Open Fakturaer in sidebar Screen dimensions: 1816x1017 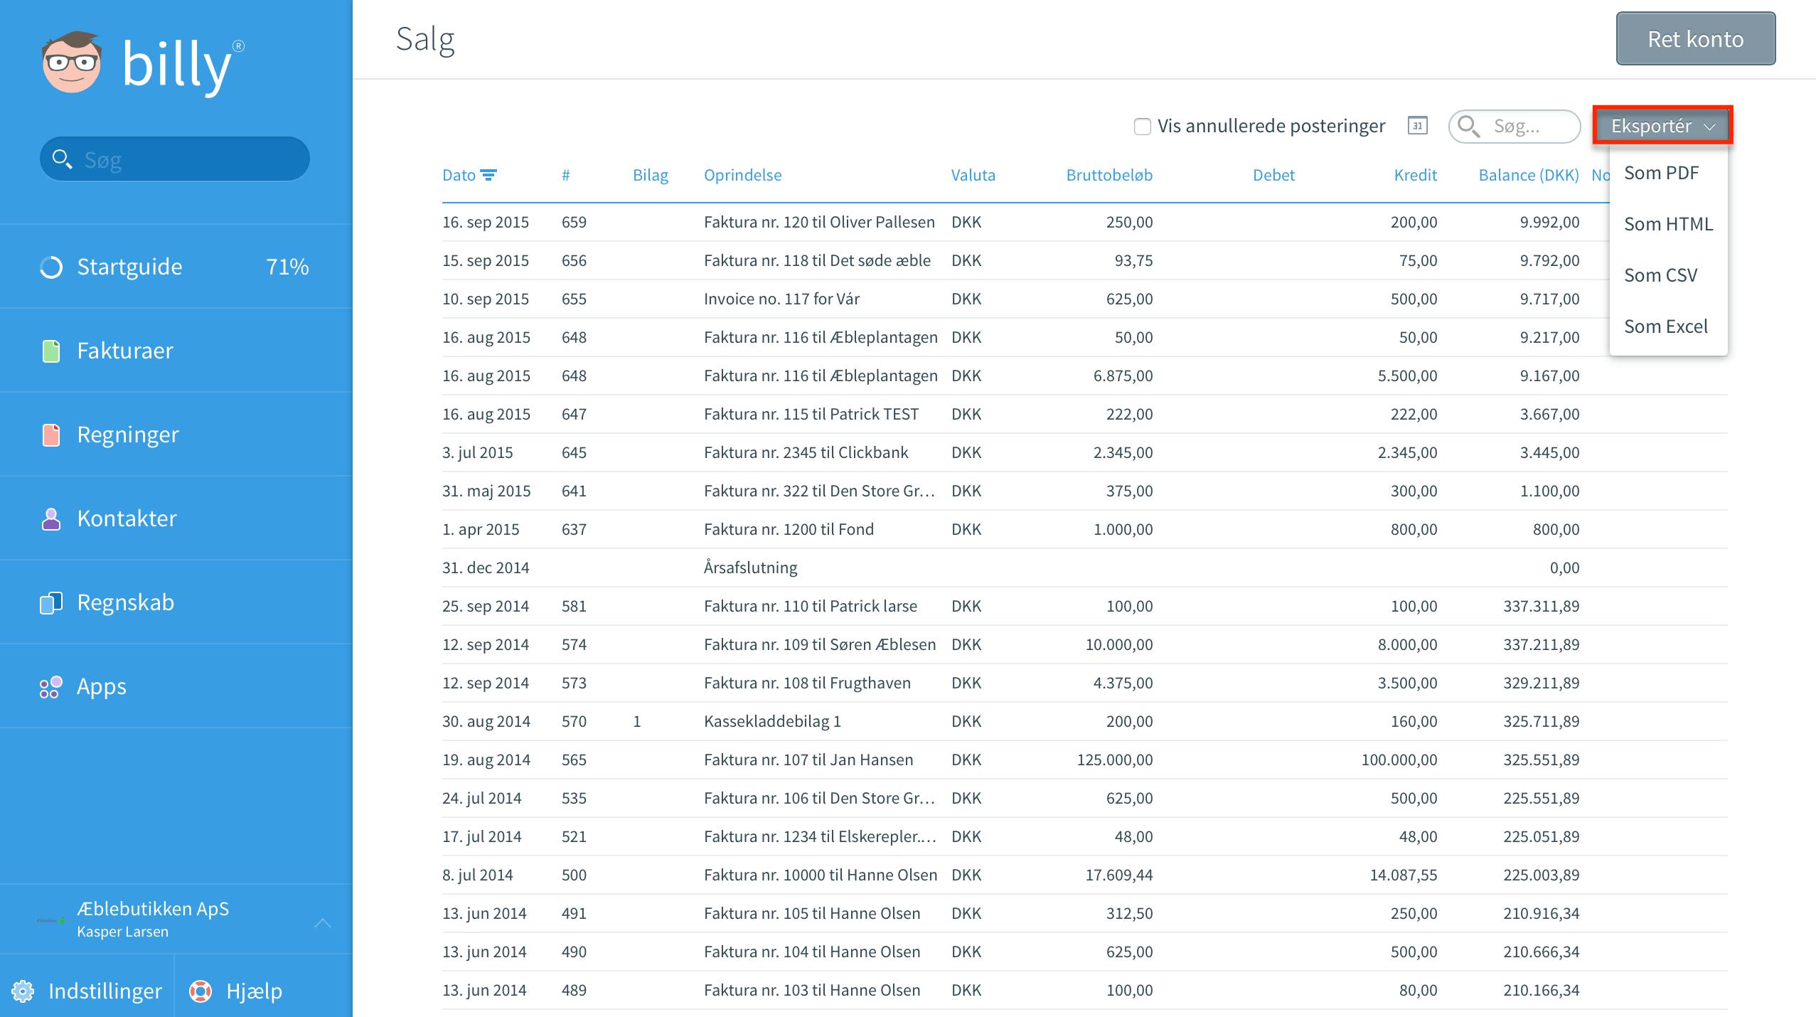[176, 351]
